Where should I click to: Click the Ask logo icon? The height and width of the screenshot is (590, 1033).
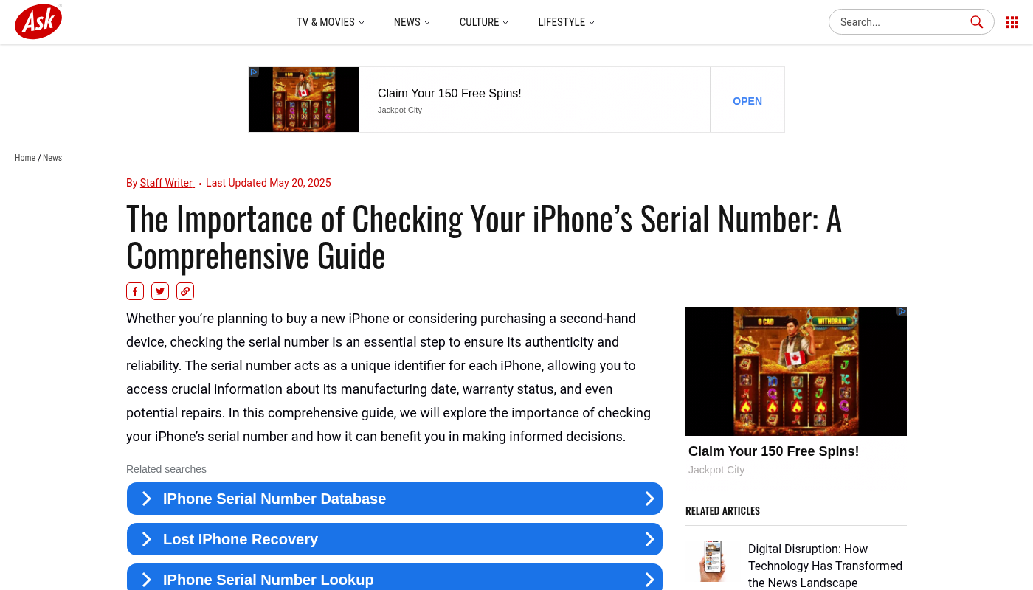pyautogui.click(x=38, y=21)
